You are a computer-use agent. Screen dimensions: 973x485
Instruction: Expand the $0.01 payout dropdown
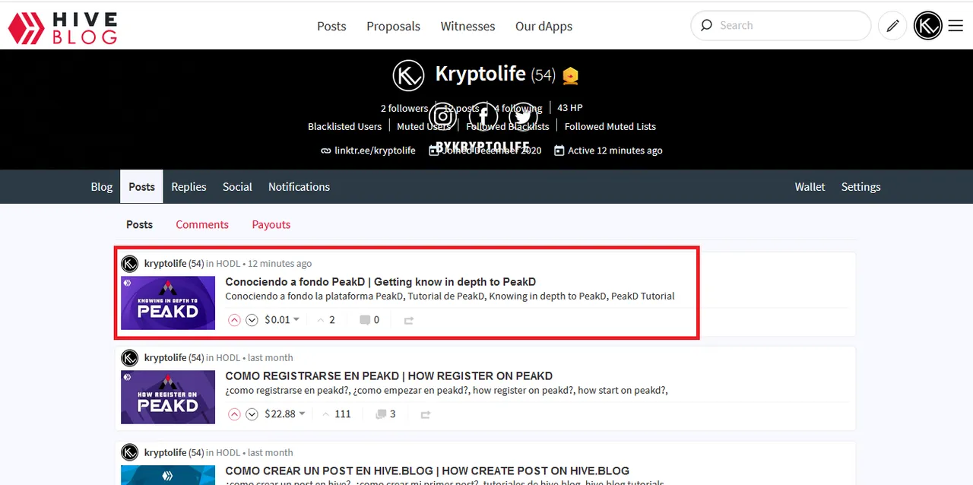282,320
